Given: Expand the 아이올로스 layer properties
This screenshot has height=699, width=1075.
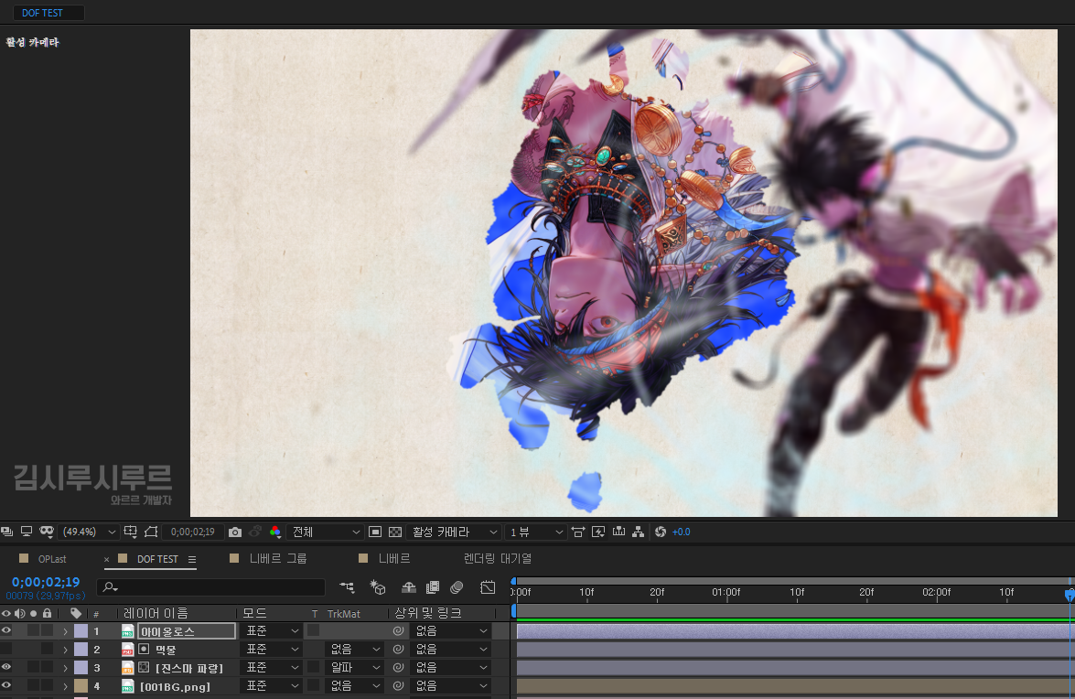Looking at the screenshot, I should click(x=65, y=631).
